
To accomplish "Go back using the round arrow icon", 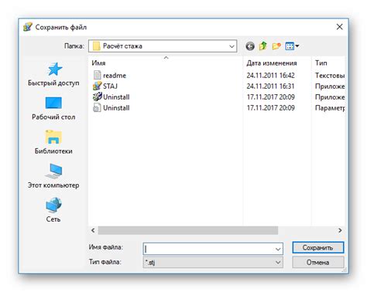I will (250, 46).
